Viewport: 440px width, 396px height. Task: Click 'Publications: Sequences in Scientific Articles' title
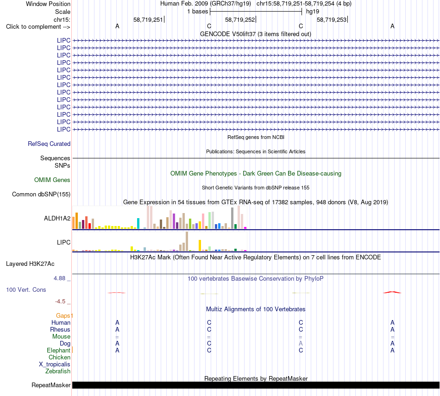(256, 151)
